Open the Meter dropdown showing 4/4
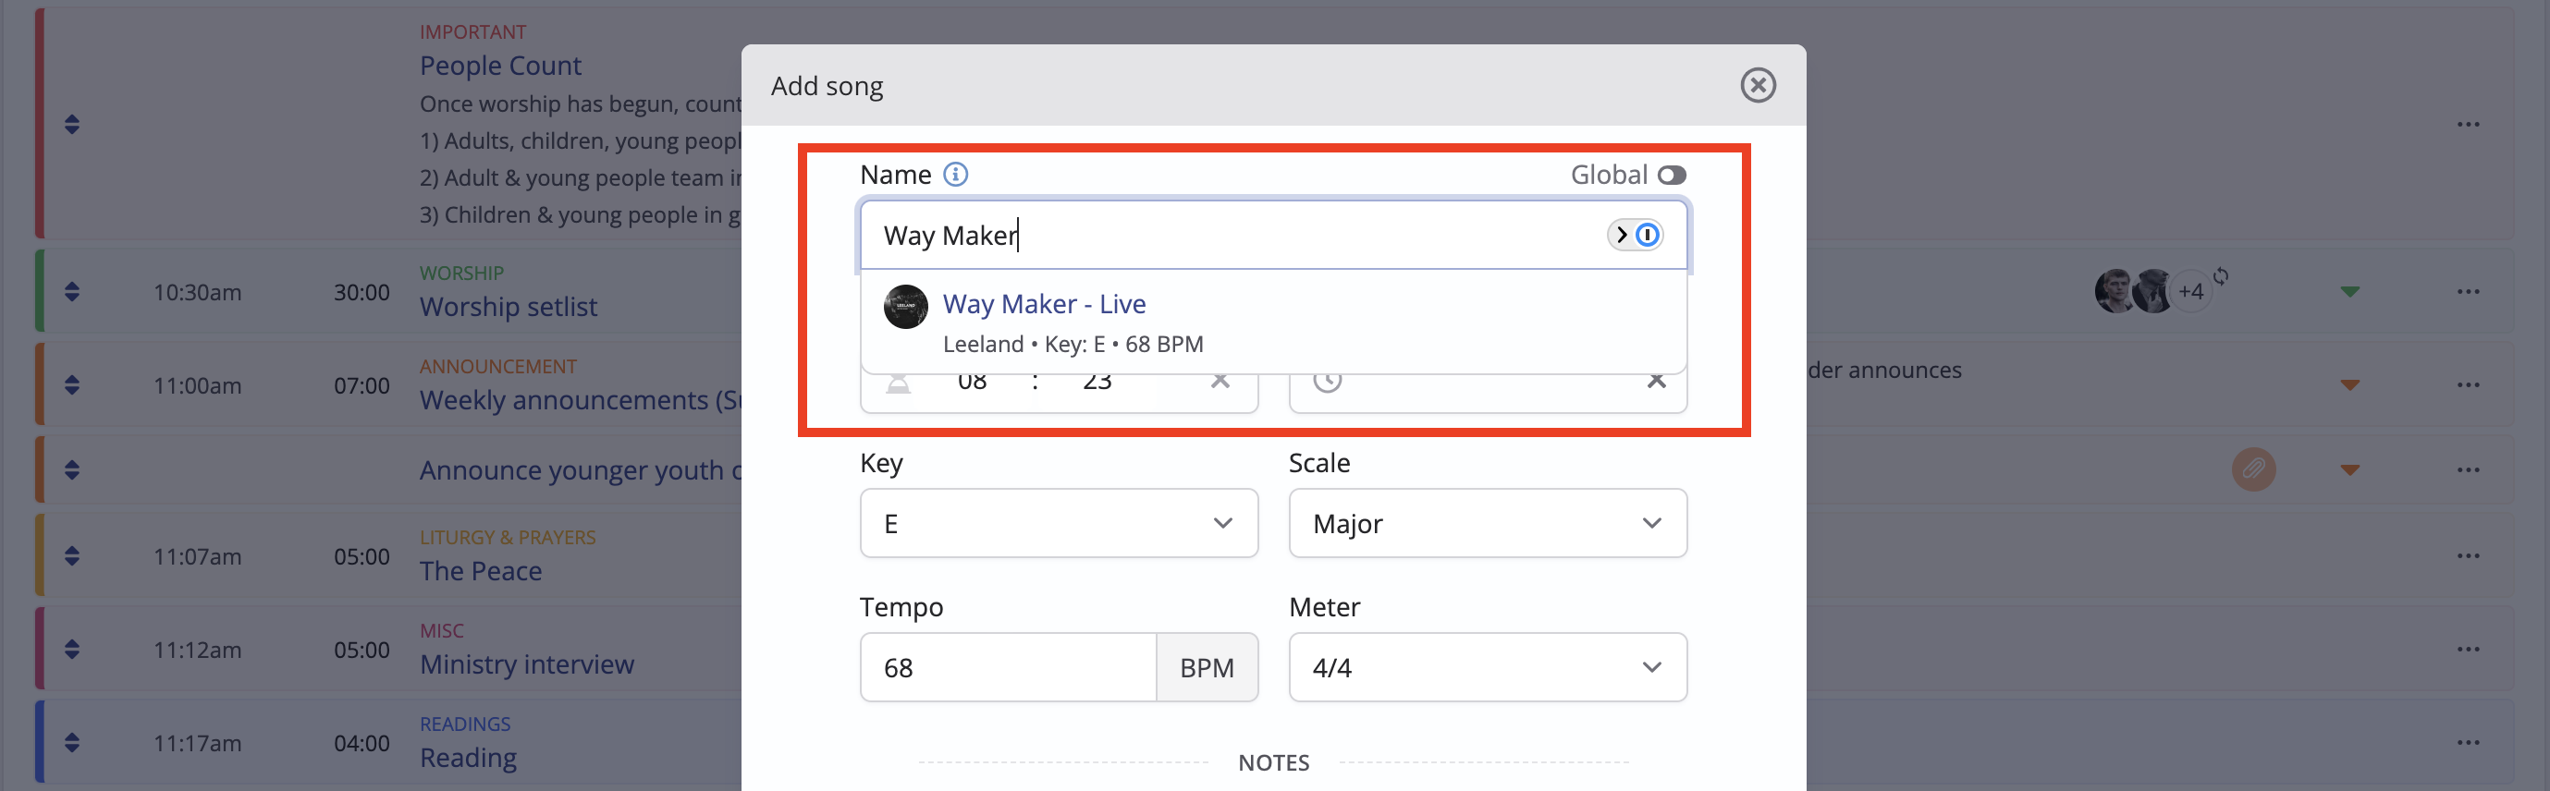The height and width of the screenshot is (791, 2550). click(1488, 667)
